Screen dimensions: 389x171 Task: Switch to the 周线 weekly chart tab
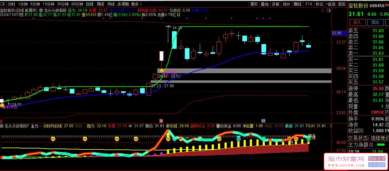[100, 4]
